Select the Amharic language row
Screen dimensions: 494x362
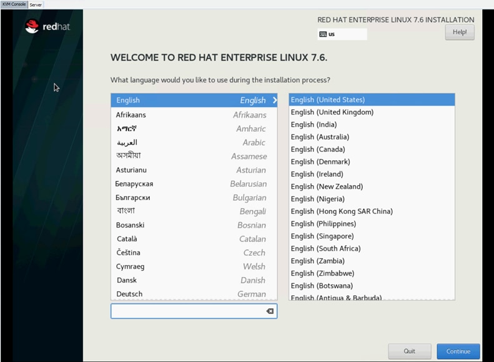coord(194,129)
